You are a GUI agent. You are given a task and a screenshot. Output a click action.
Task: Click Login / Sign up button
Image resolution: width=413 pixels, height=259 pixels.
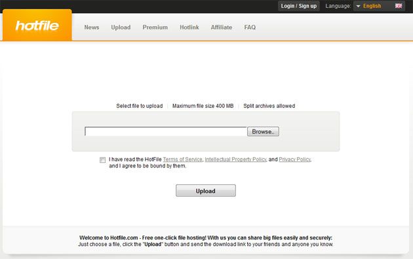coord(299,6)
